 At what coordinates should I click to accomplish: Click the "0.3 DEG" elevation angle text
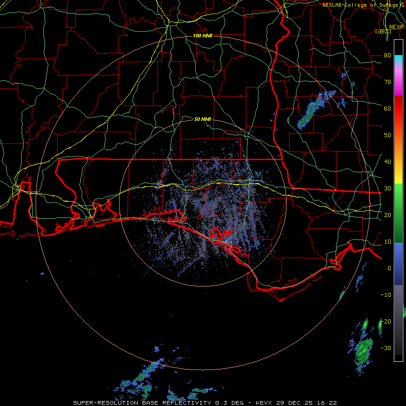[x=229, y=403]
